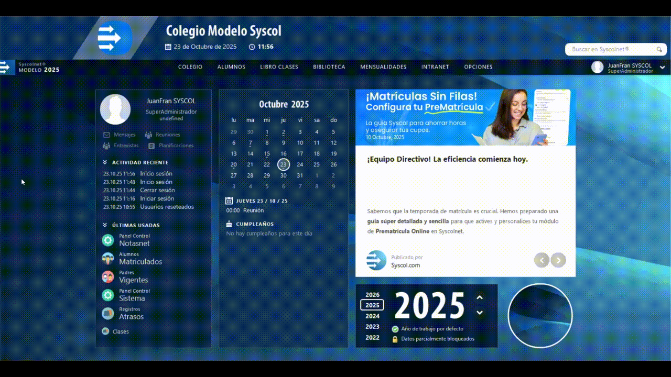This screenshot has width=671, height=377.
Task: Go to next news slide
Action: pos(558,260)
